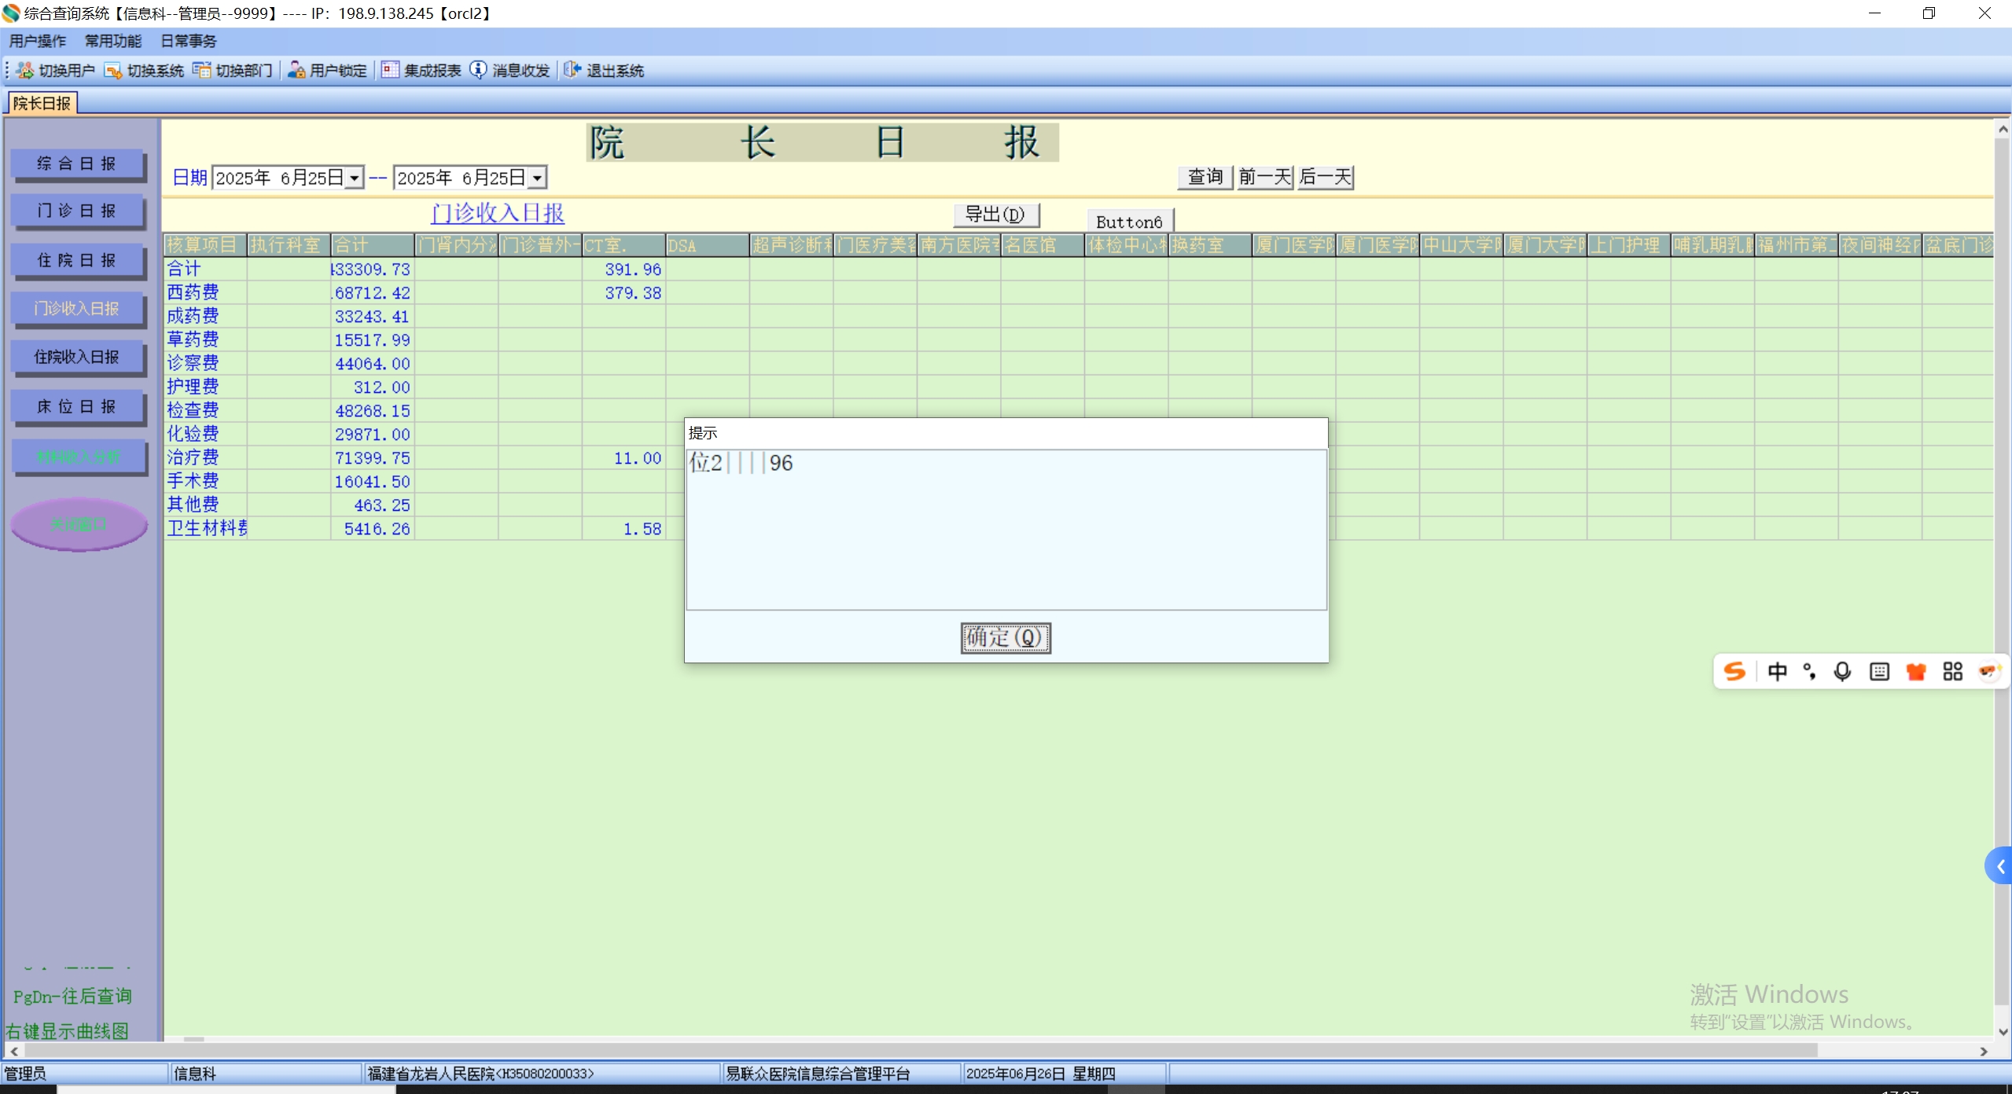This screenshot has height=1094, width=2012.
Task: Open the 集成报表 integrated report icon
Action: tap(390, 71)
